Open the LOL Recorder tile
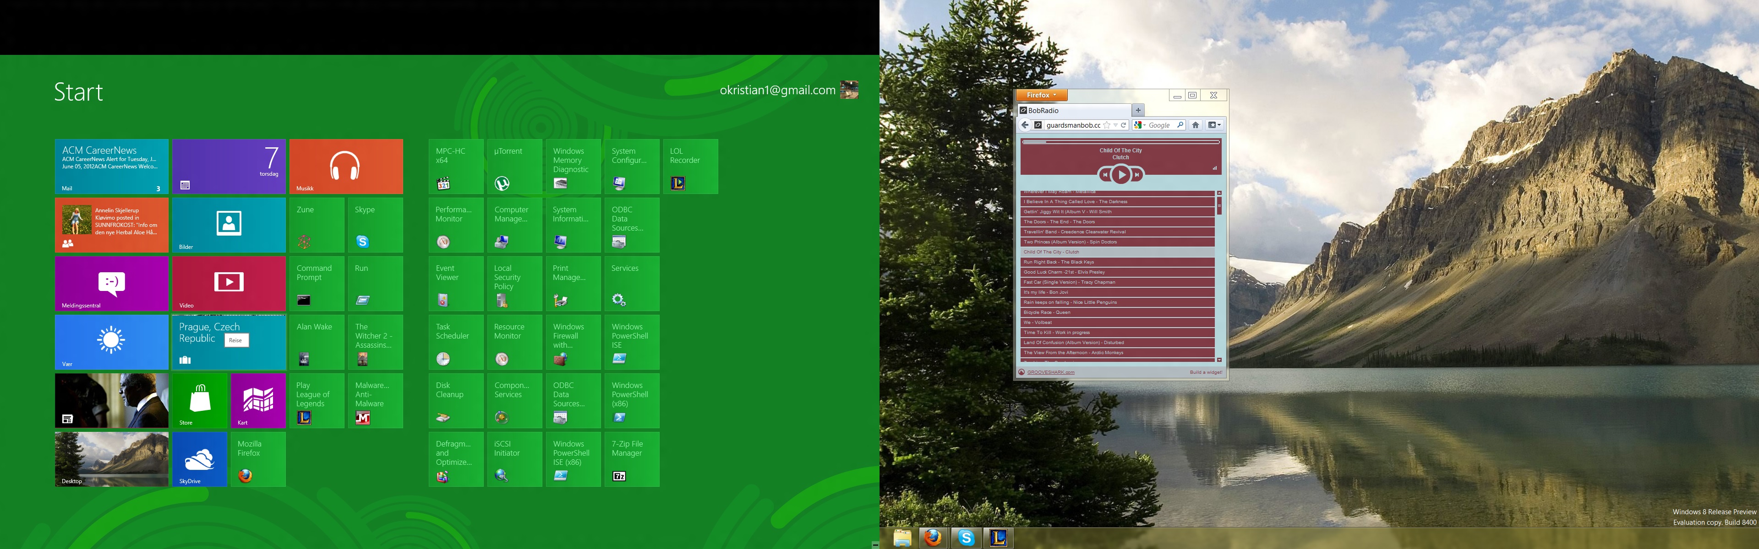The height and width of the screenshot is (549, 1759). 691,167
